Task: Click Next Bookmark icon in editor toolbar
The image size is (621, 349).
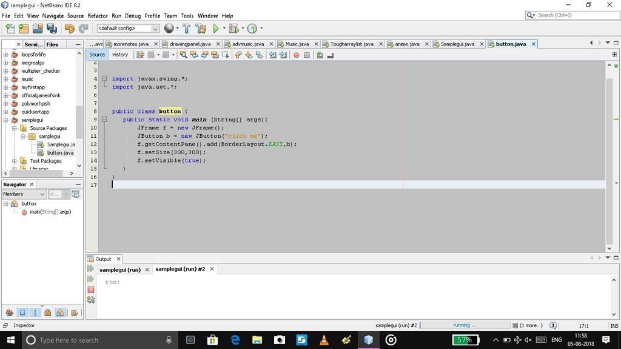Action: pos(249,55)
